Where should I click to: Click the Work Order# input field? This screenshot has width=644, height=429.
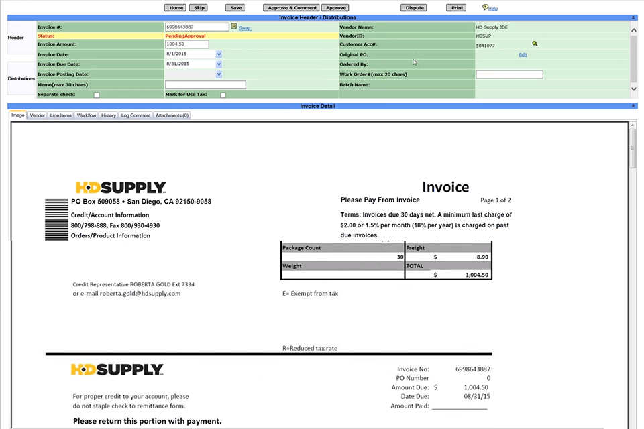click(x=509, y=74)
